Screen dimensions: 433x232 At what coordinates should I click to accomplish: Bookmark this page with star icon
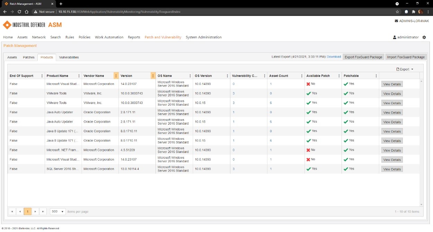398,12
